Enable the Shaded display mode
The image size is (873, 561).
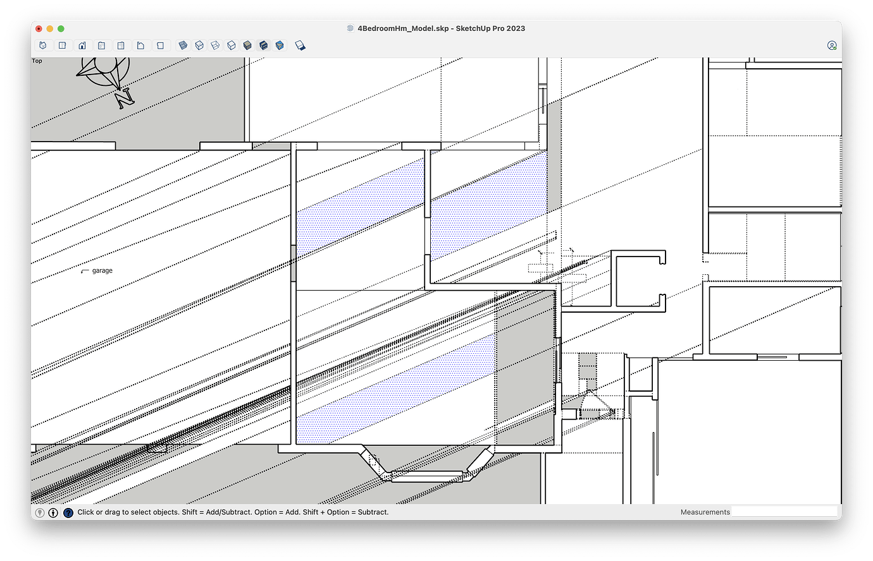pyautogui.click(x=248, y=45)
